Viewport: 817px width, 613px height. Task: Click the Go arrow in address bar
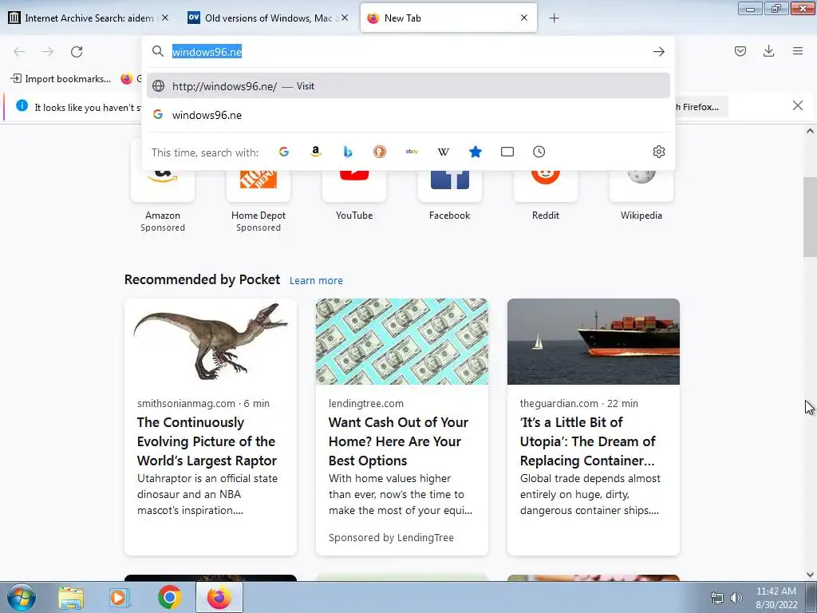pyautogui.click(x=658, y=51)
